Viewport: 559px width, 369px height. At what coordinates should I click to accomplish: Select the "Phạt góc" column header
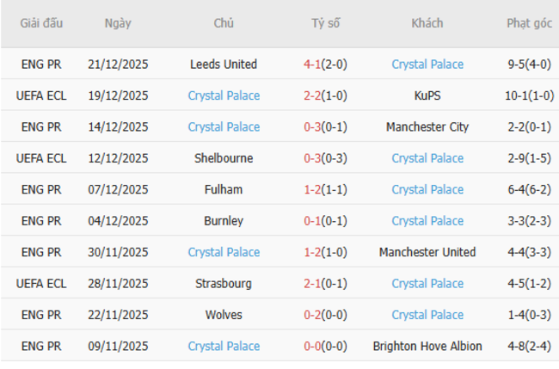(x=529, y=23)
